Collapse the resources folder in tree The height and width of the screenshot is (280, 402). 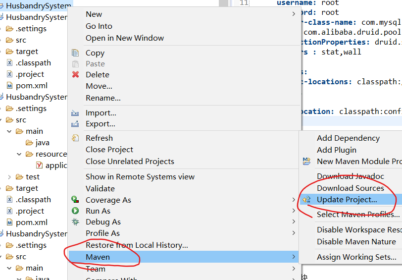pyautogui.click(x=19, y=154)
